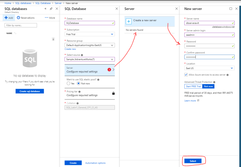
Task: Click the elastic pool info icon
Action: click(x=98, y=80)
